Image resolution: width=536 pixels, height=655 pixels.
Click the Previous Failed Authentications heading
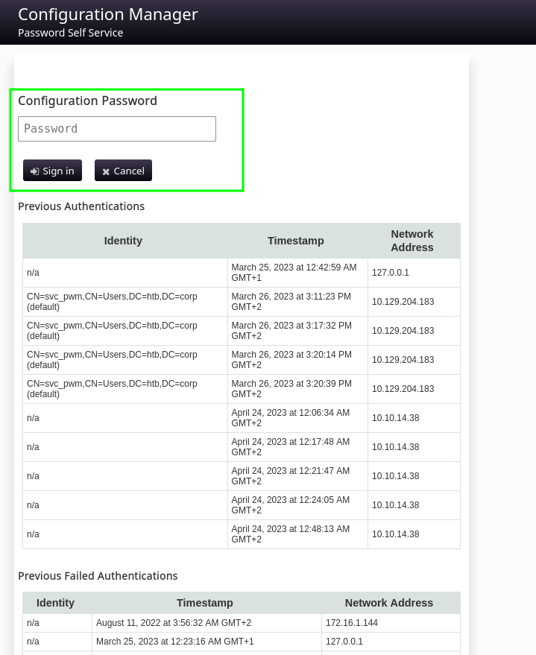[x=98, y=576]
